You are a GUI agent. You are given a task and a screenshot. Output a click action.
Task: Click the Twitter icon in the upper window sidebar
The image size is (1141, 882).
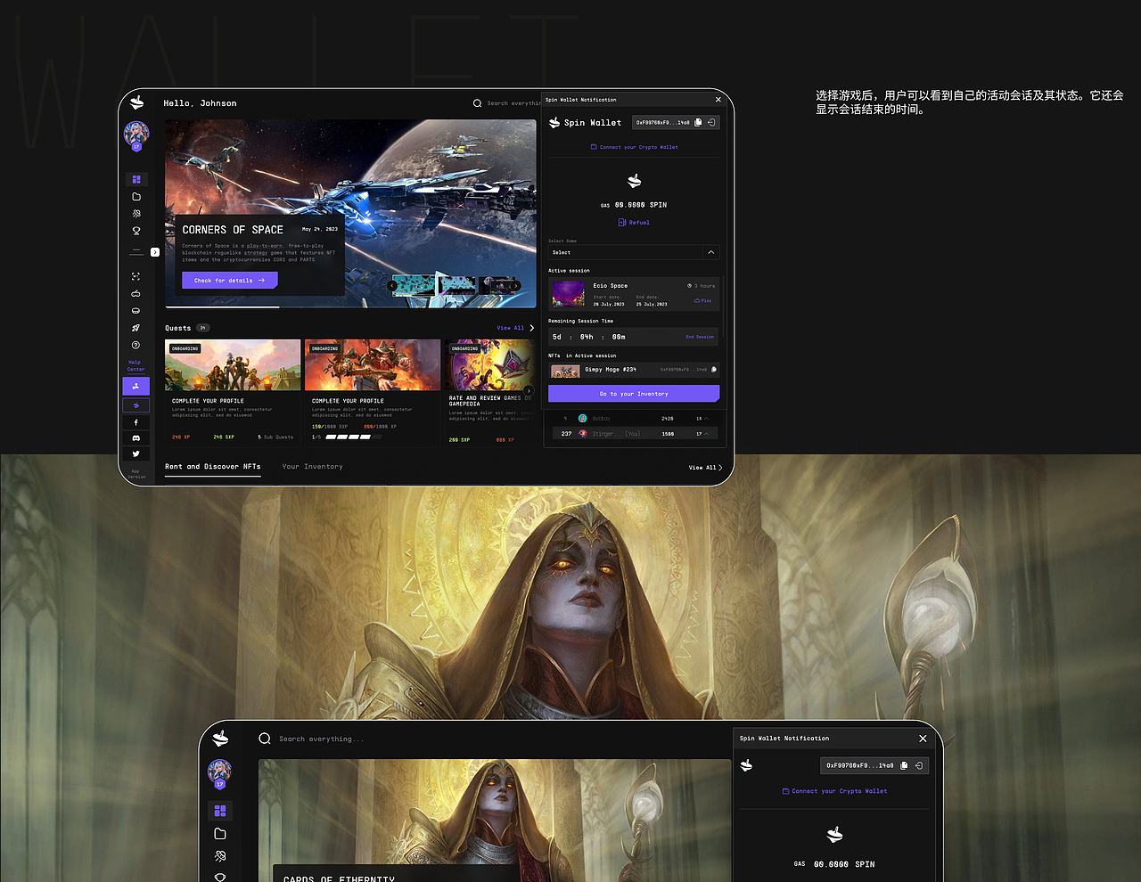(135, 453)
